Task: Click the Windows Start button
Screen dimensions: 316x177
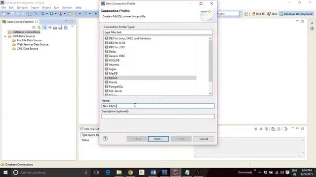Action: (x=5, y=173)
